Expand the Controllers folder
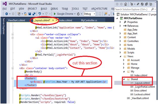 click(x=120, y=41)
